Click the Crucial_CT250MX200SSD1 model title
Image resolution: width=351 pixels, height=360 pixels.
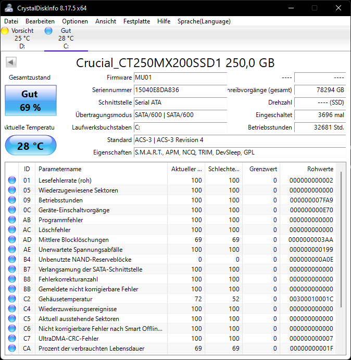pos(176,62)
